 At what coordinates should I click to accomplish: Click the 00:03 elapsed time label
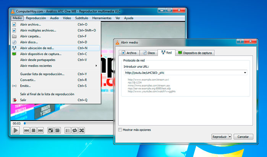[16, 123]
